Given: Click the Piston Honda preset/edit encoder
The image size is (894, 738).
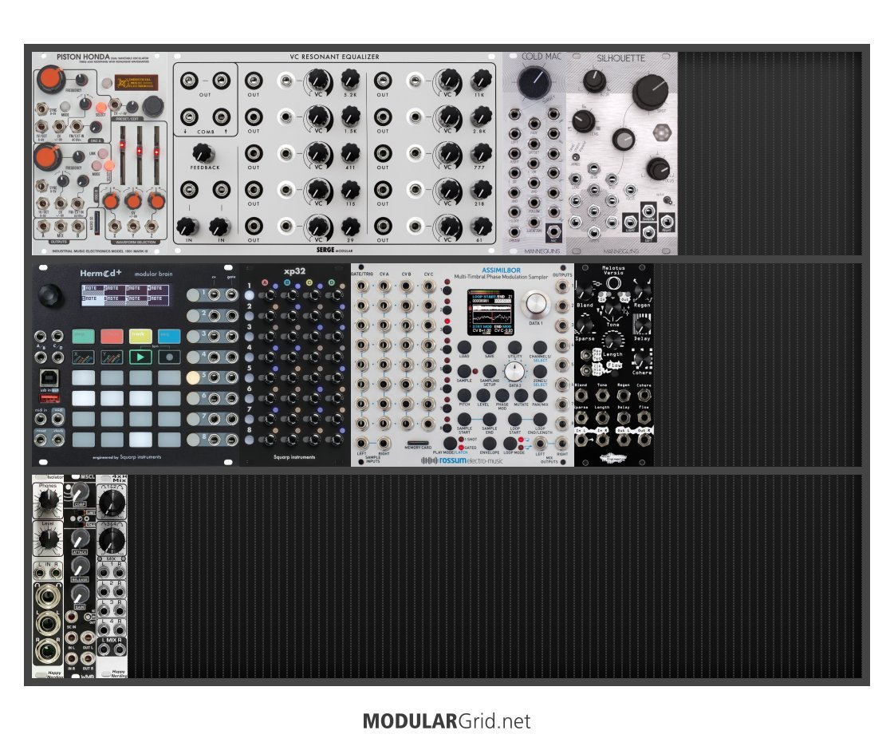Looking at the screenshot, I should [152, 106].
